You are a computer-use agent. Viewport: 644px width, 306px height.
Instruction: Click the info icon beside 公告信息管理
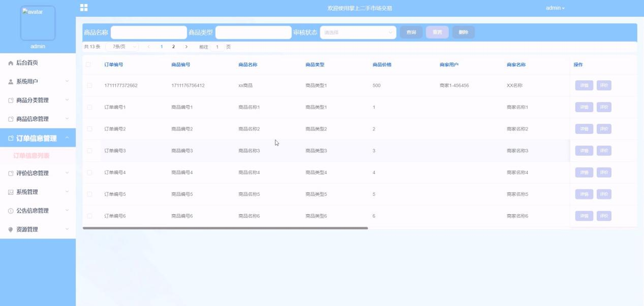(11, 211)
